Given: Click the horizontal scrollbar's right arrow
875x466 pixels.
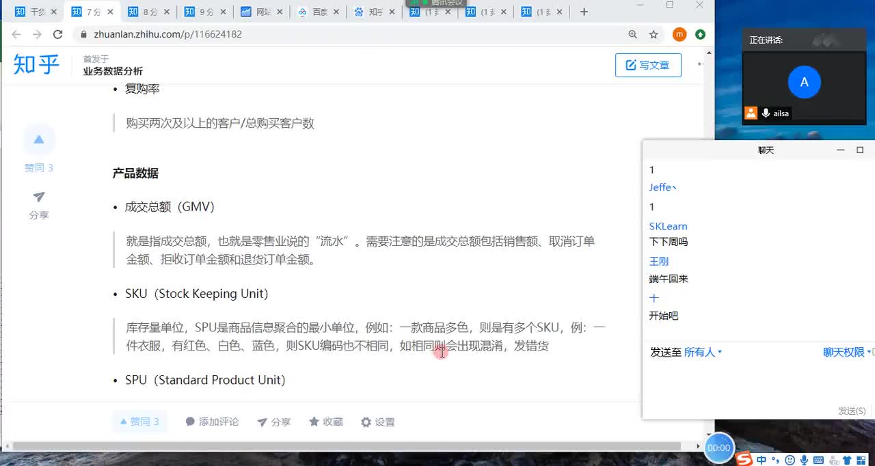Looking at the screenshot, I should pos(699,446).
